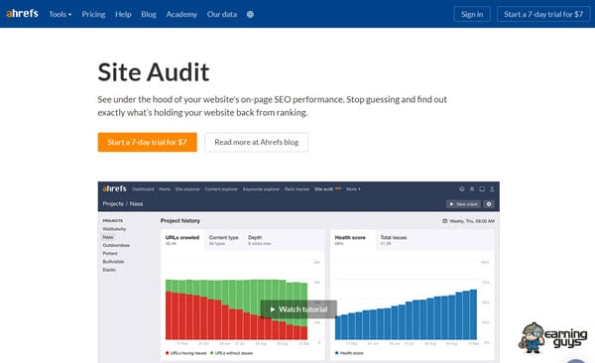595x363 pixels.
Task: Click the earning guys mascot logo
Action: 553,337
